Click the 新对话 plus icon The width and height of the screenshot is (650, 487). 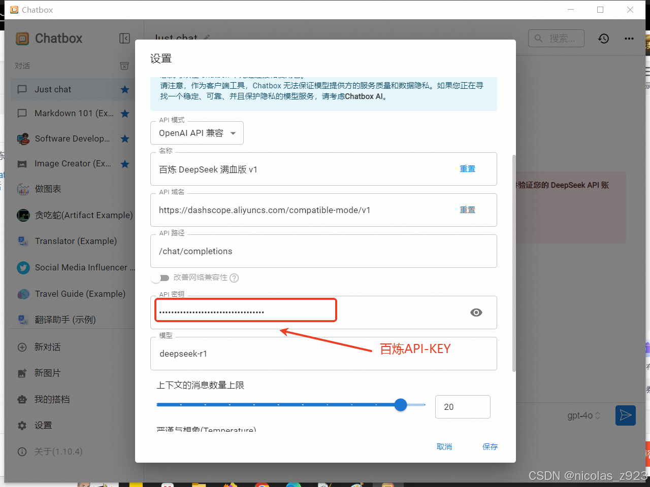[22, 347]
